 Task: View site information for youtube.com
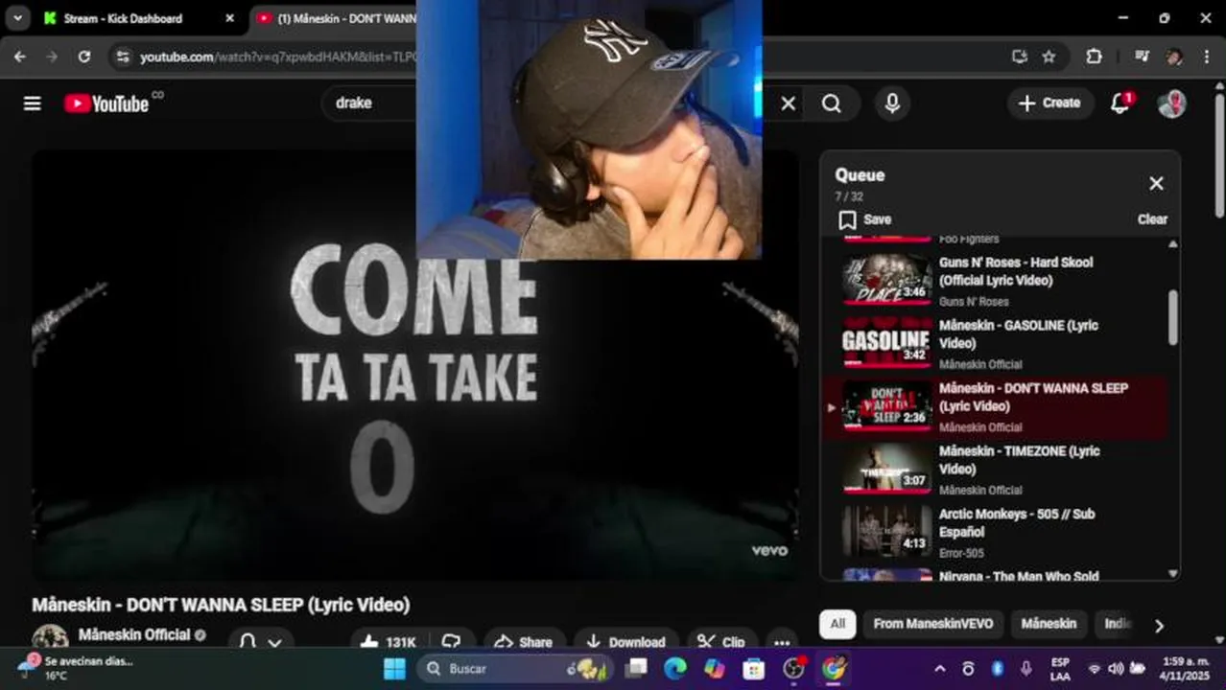click(x=122, y=57)
